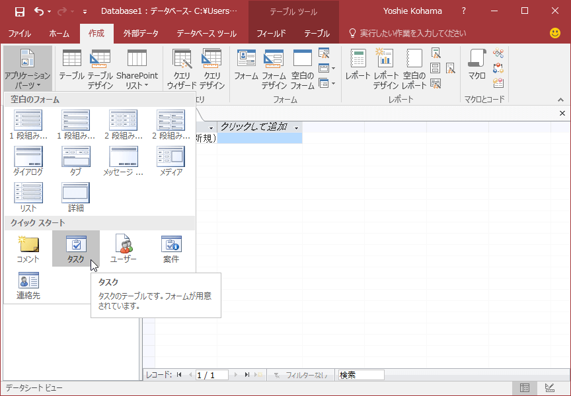
Task: Click inside the 検索 search box
Action: pos(360,374)
